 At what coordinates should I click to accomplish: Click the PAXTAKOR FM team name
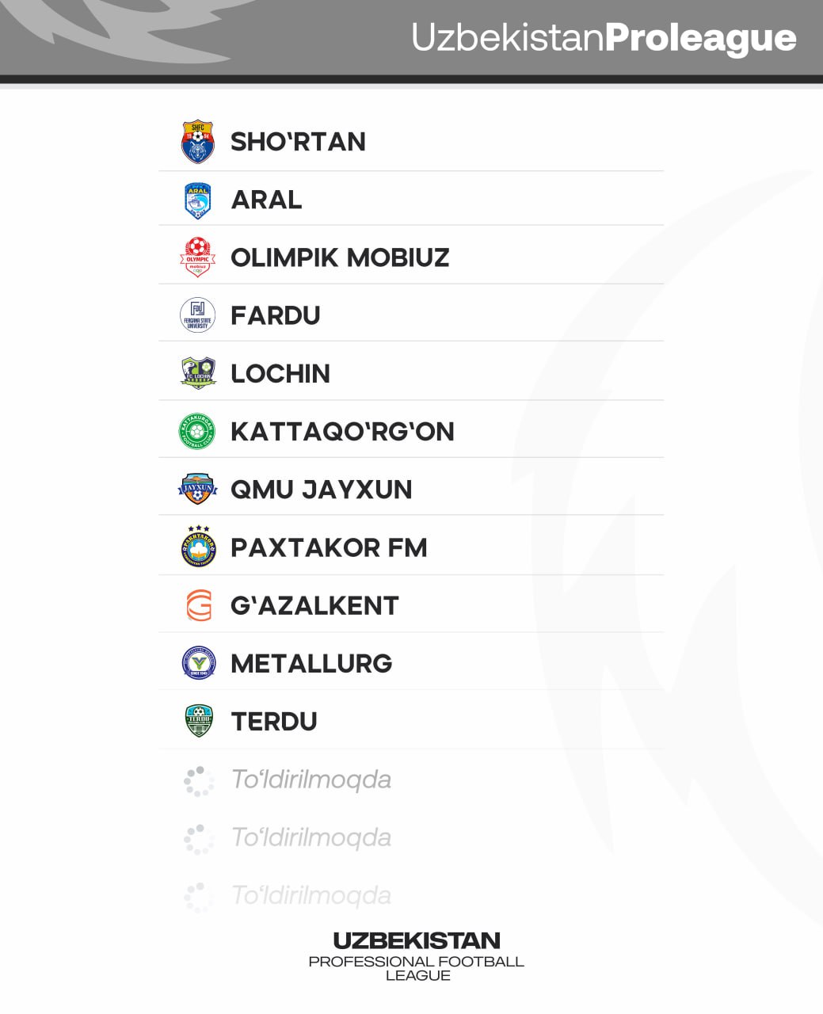coord(329,547)
